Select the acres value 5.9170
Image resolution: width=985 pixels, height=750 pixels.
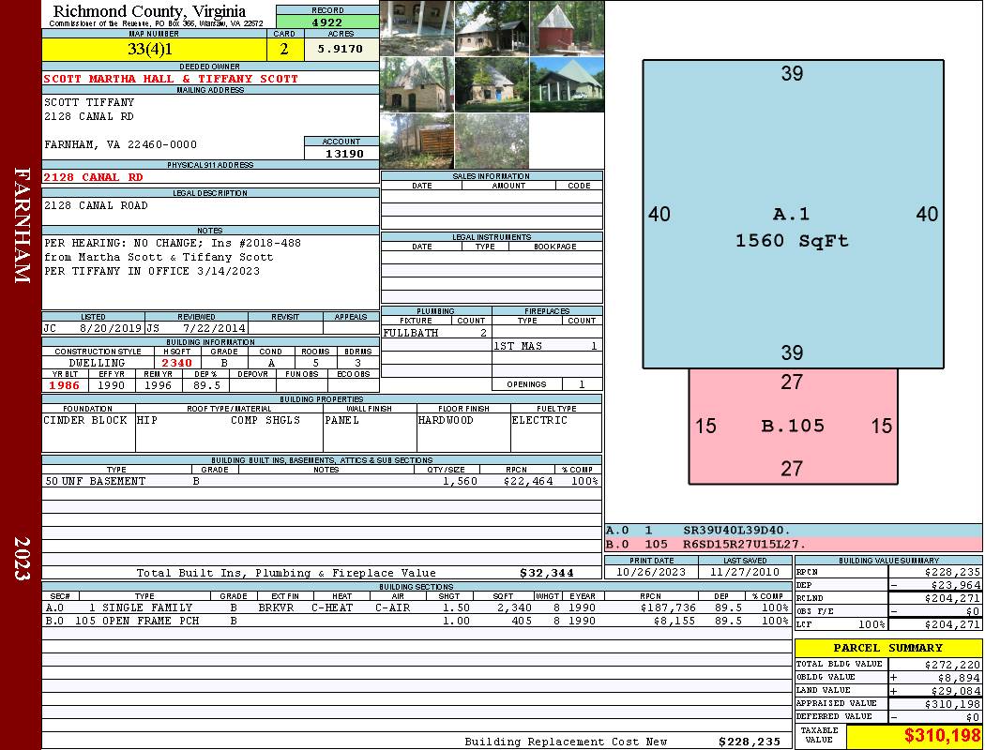(x=341, y=50)
